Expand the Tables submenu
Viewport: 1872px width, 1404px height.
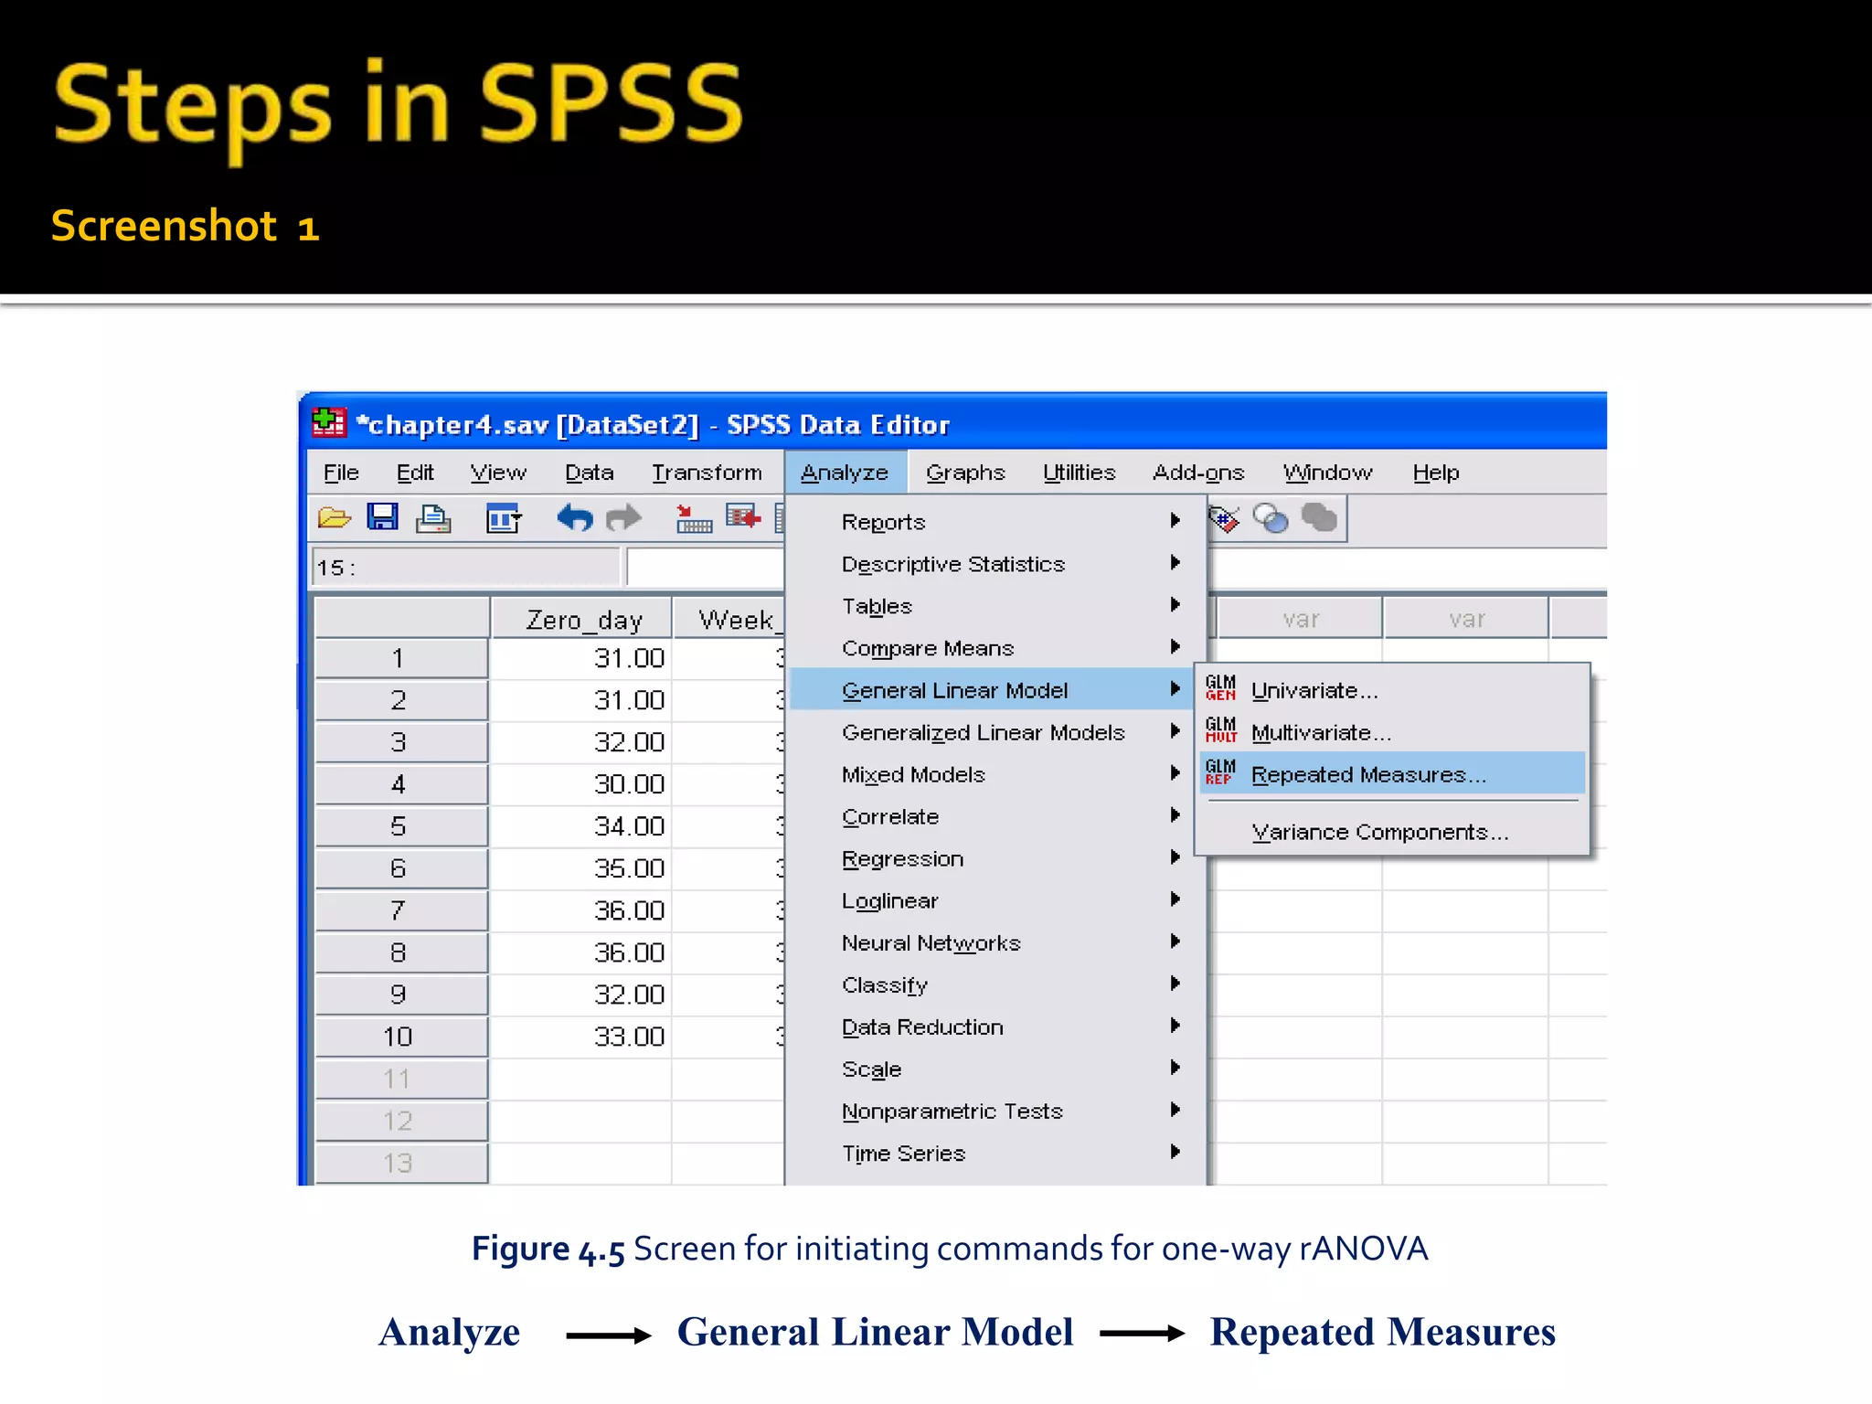pyautogui.click(x=996, y=606)
